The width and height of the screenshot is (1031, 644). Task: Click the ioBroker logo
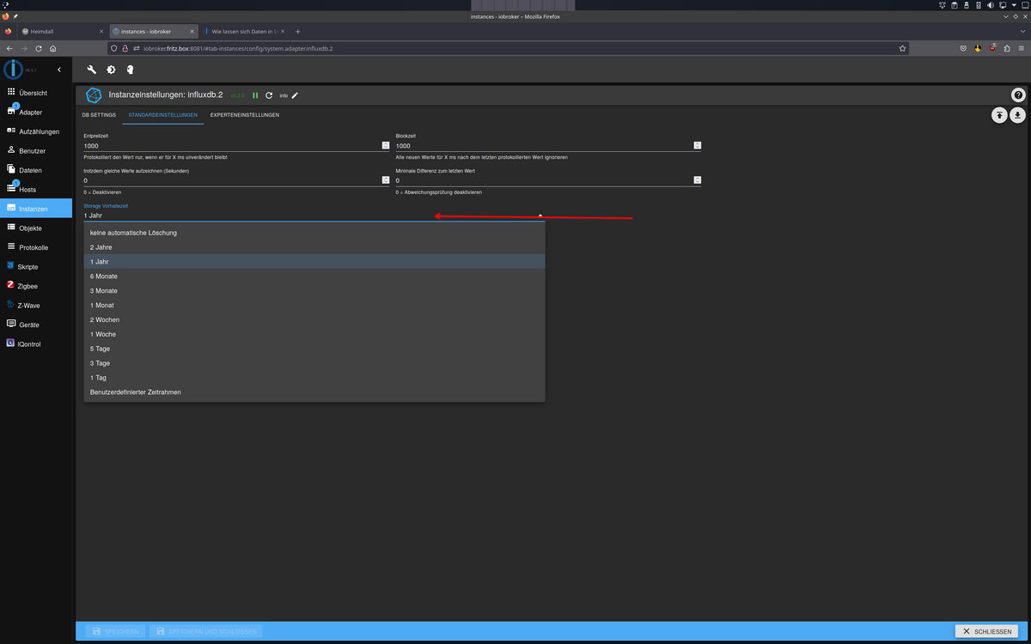(x=13, y=70)
